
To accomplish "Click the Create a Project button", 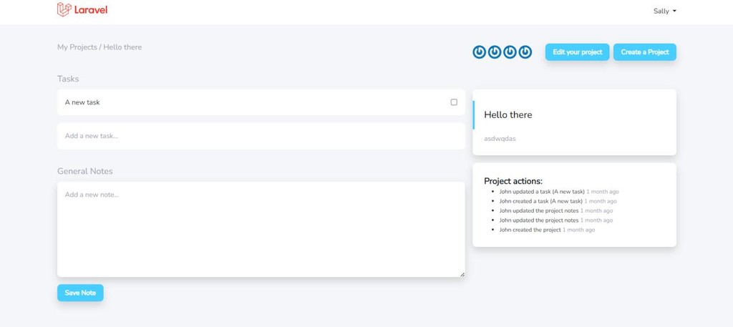I will point(645,52).
